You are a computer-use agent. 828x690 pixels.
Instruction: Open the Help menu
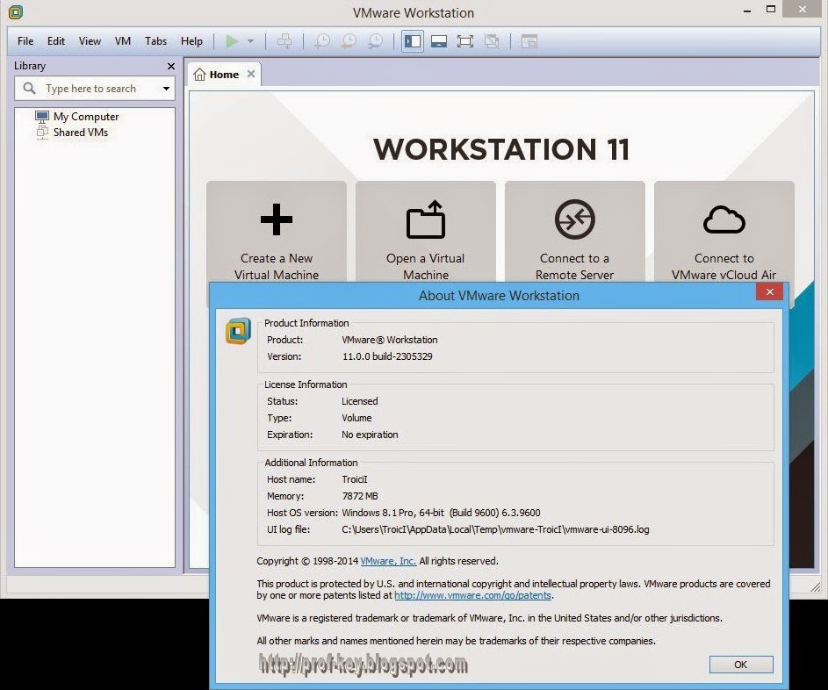tap(191, 41)
